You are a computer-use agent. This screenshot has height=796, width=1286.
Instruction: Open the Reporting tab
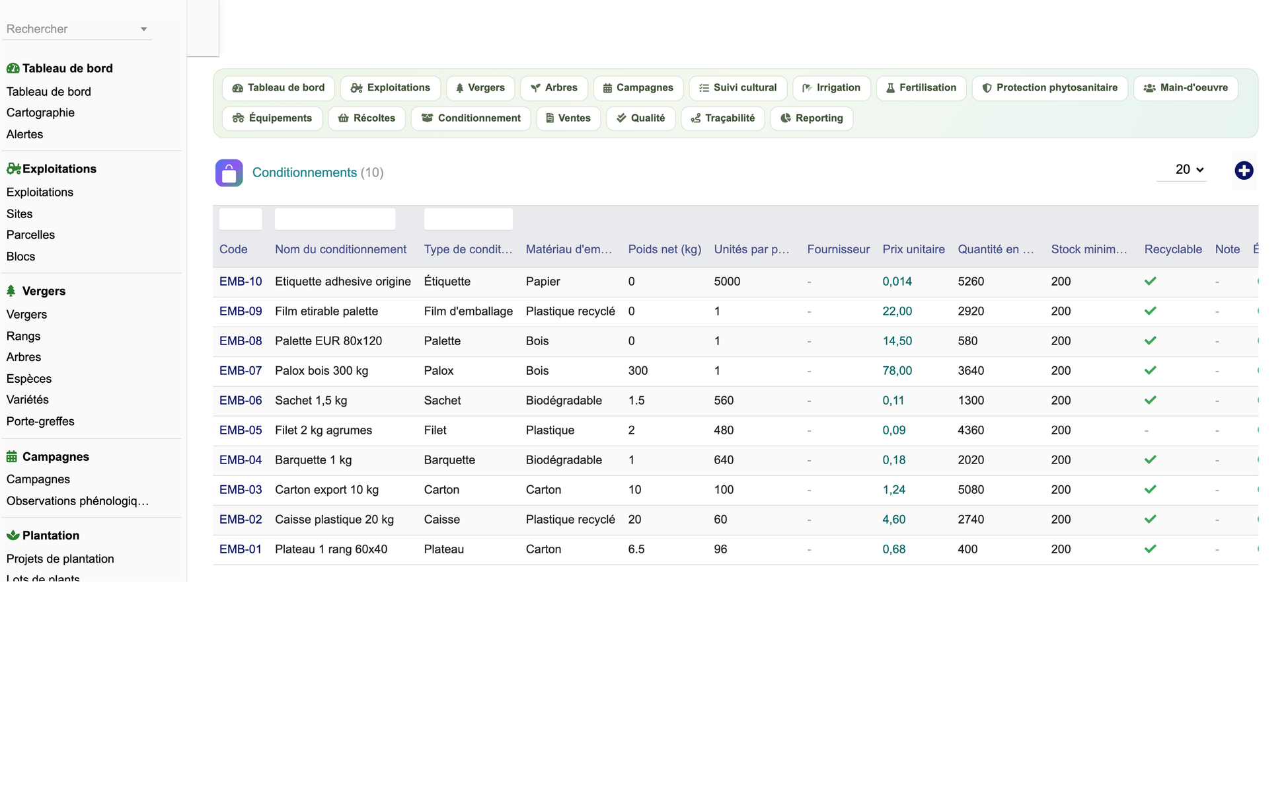coord(812,118)
